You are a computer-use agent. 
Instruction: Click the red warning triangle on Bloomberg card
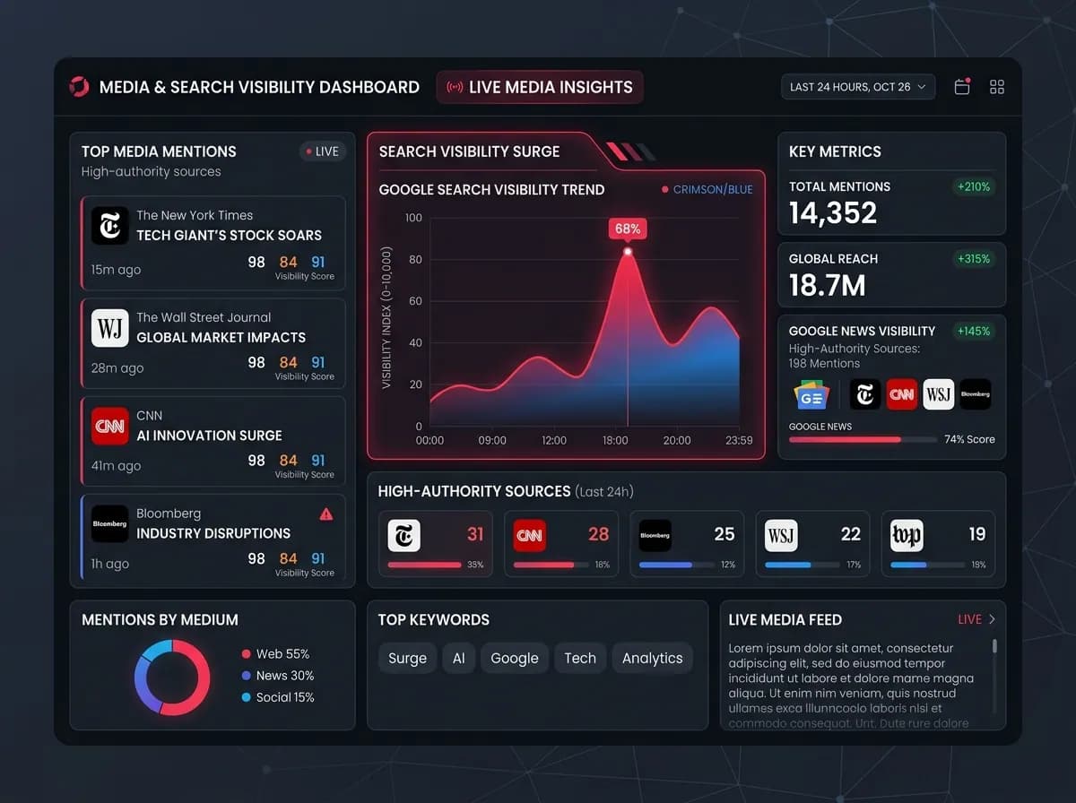click(x=326, y=514)
